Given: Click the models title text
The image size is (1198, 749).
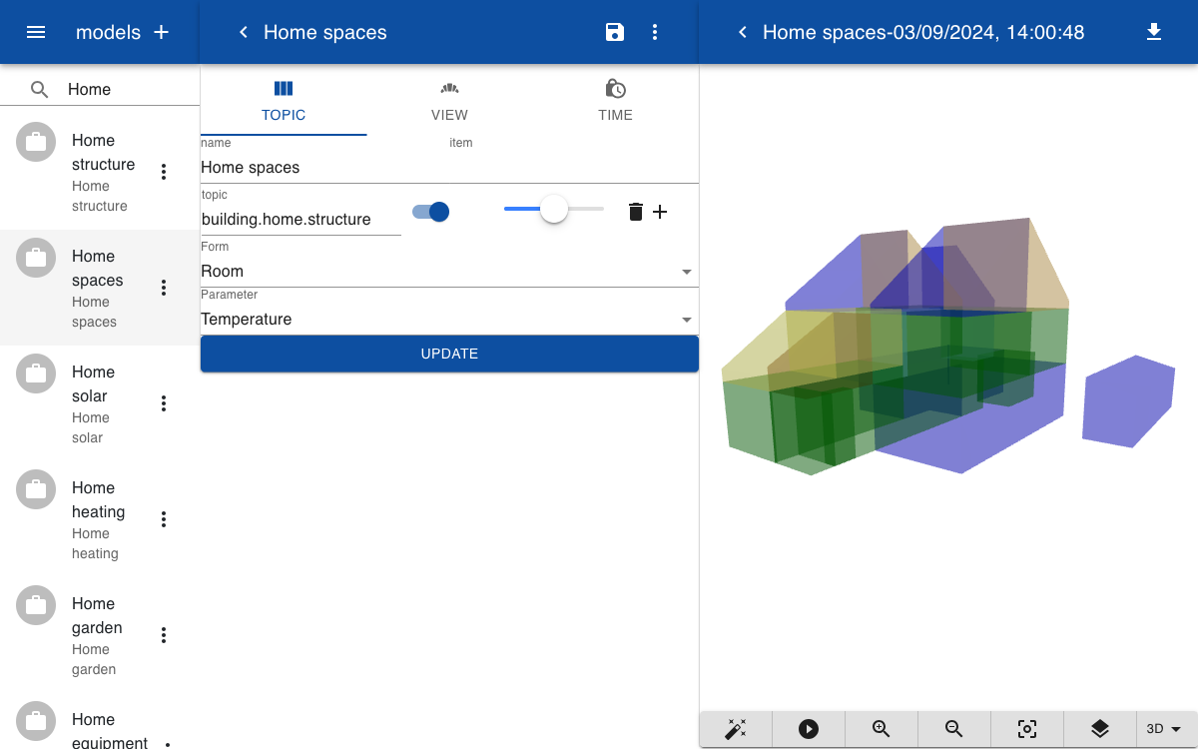Looking at the screenshot, I should 108,32.
